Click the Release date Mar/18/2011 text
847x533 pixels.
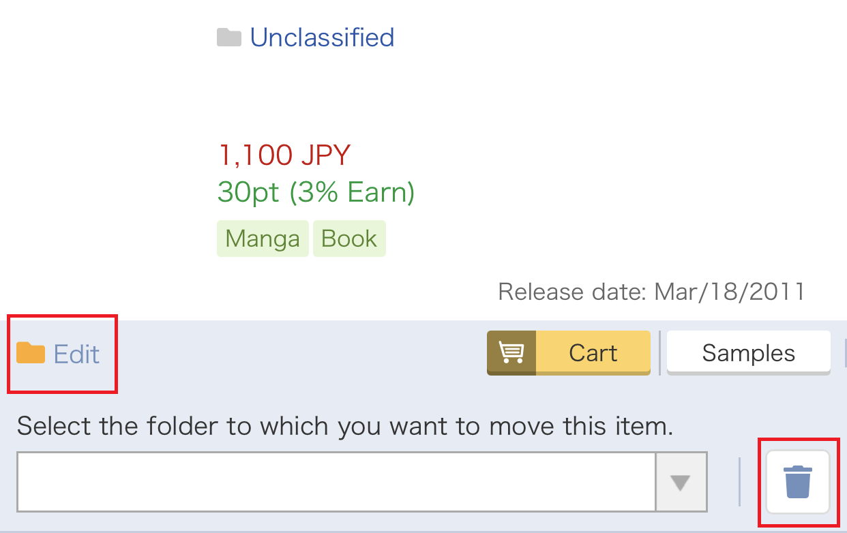click(x=651, y=292)
